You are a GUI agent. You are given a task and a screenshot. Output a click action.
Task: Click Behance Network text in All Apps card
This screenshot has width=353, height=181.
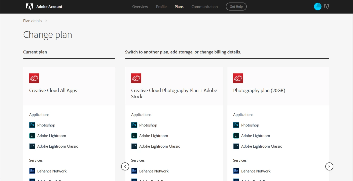(x=52, y=171)
